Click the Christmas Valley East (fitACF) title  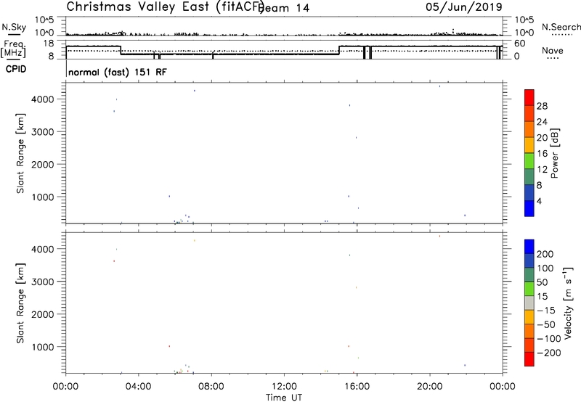pyautogui.click(x=165, y=7)
